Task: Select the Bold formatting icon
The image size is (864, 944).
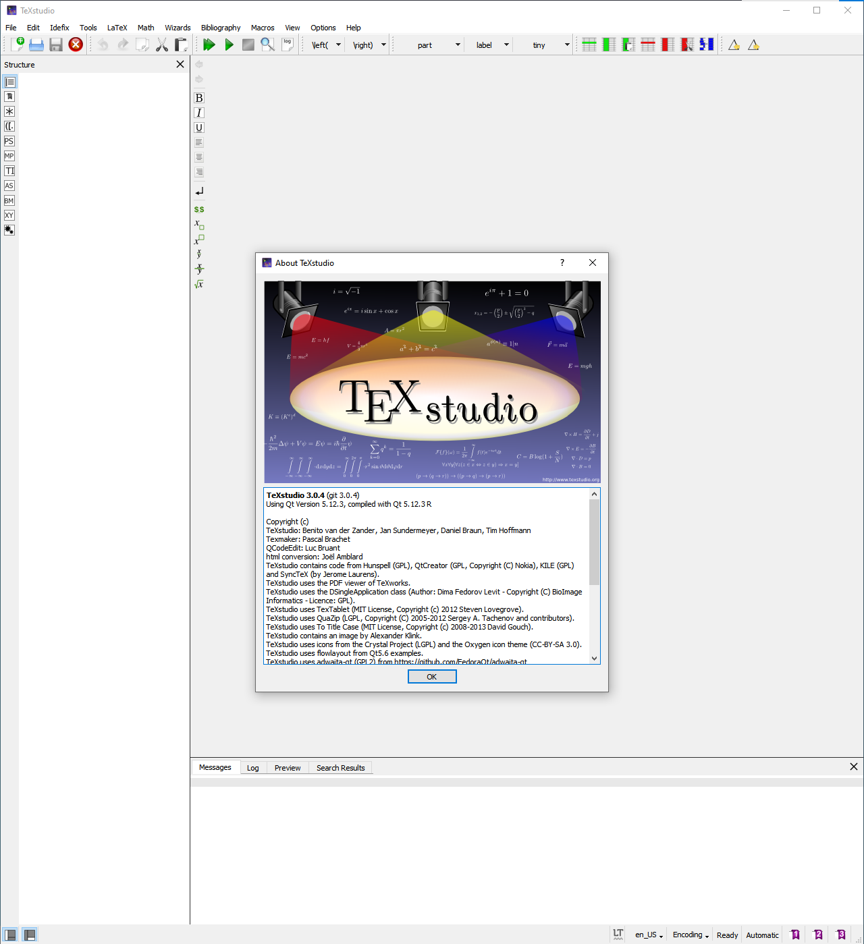Action: pyautogui.click(x=198, y=98)
